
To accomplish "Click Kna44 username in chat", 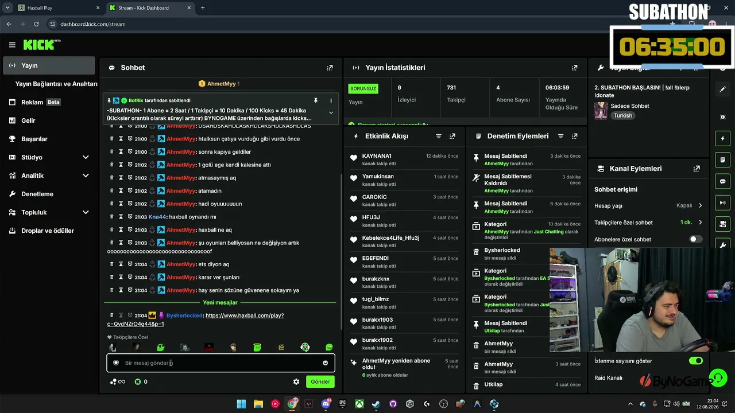I will coord(157,217).
